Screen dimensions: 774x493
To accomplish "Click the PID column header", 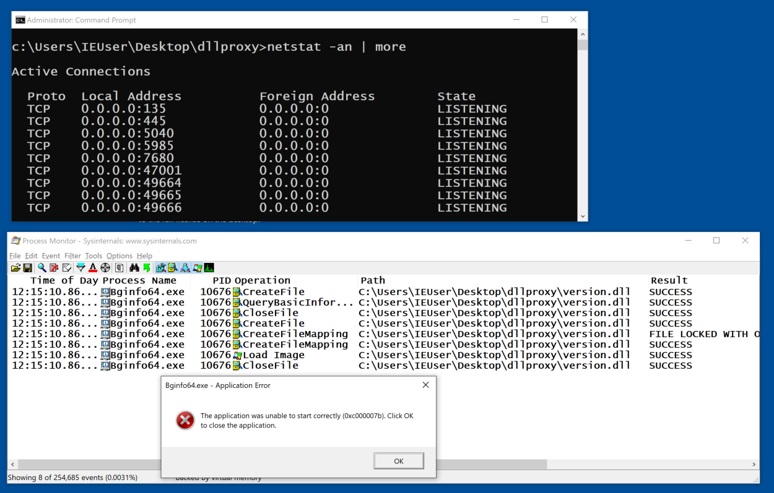I will click(x=222, y=280).
